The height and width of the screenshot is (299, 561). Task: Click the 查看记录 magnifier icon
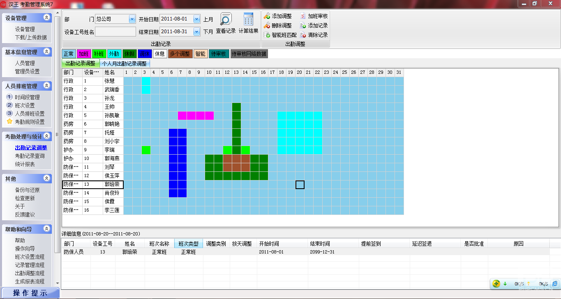(x=226, y=19)
